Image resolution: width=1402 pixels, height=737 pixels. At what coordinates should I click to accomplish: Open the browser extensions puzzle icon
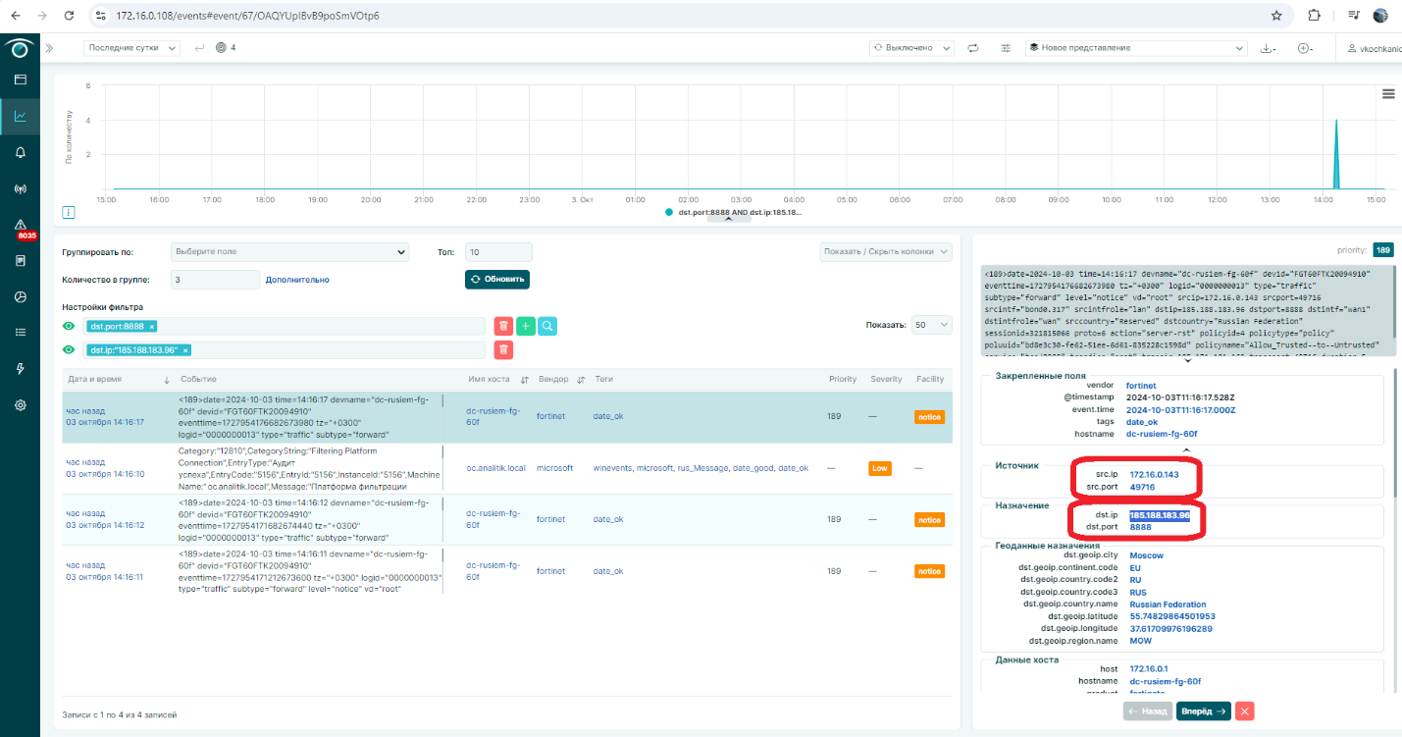[x=1315, y=16]
